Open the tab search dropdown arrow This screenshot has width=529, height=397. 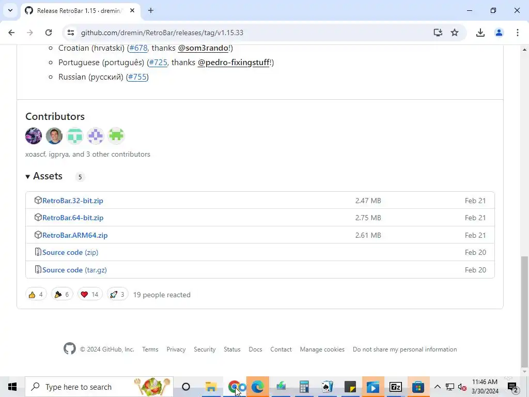click(10, 10)
